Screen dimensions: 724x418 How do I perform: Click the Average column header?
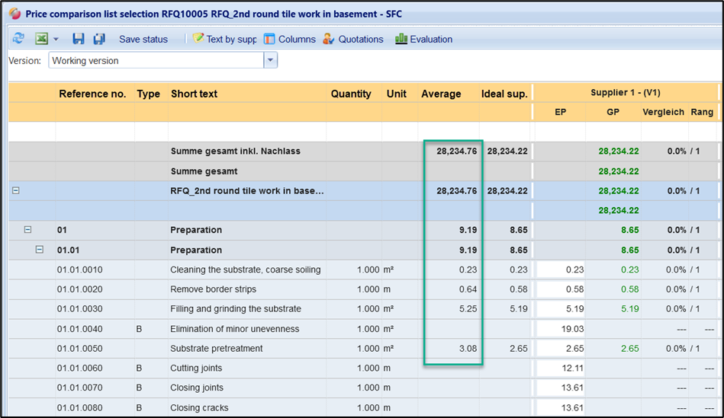tap(441, 94)
